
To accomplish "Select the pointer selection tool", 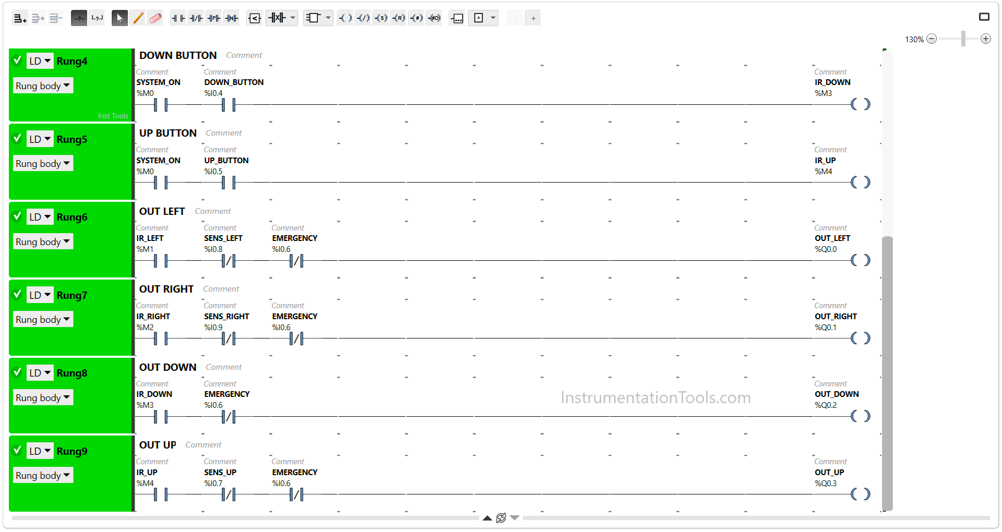I will [x=120, y=18].
